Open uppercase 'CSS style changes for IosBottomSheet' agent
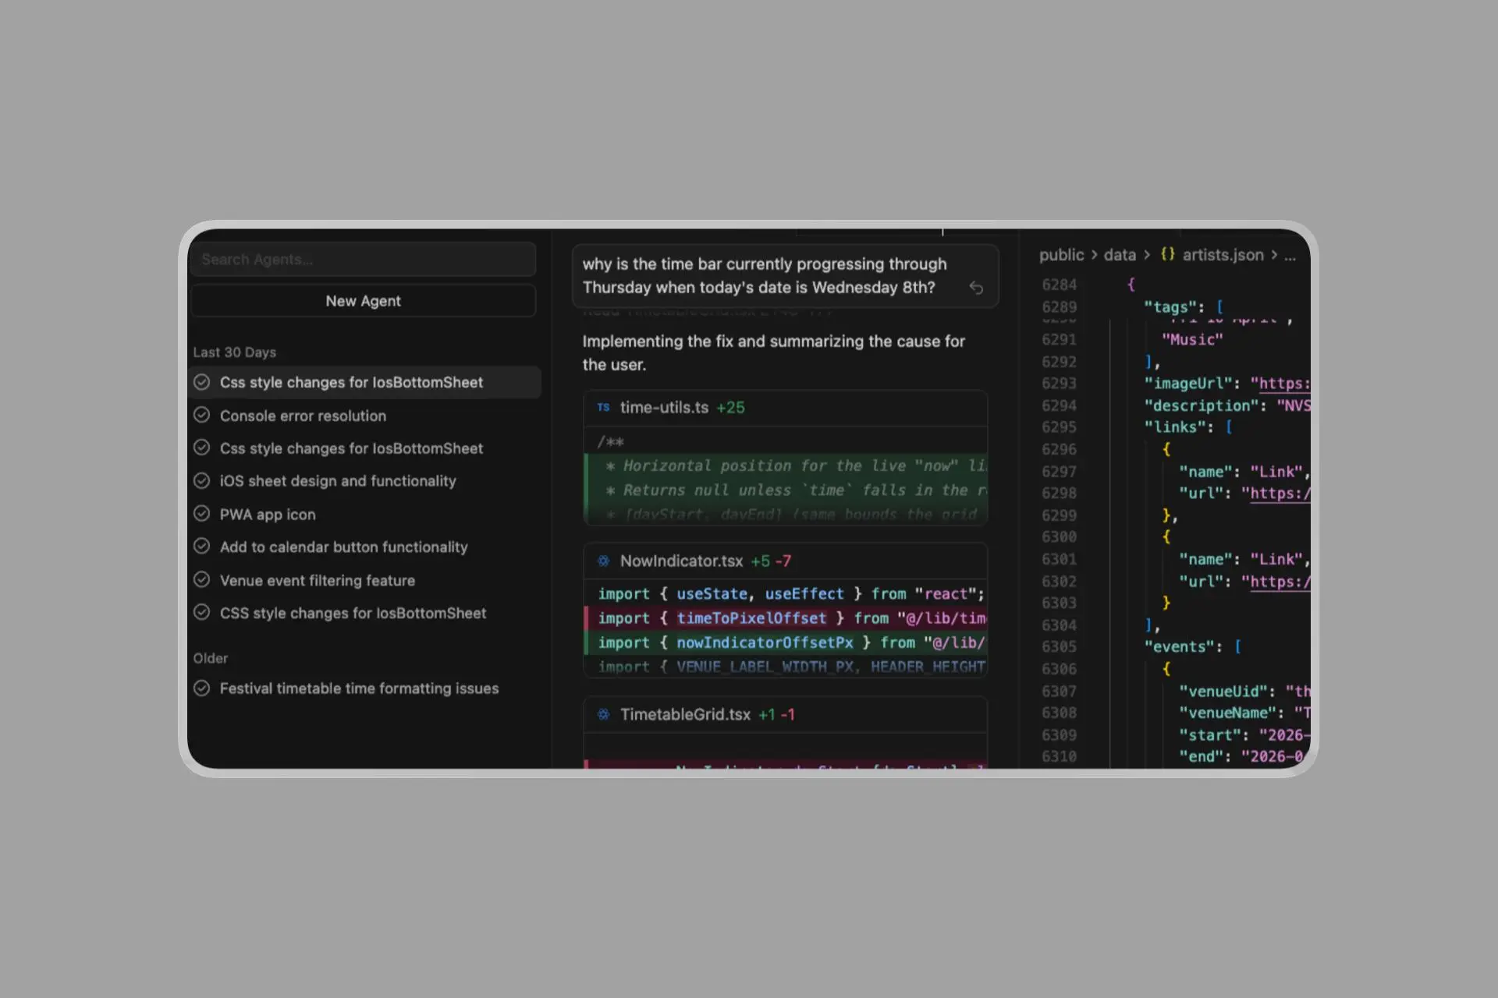The image size is (1498, 998). tap(364, 613)
